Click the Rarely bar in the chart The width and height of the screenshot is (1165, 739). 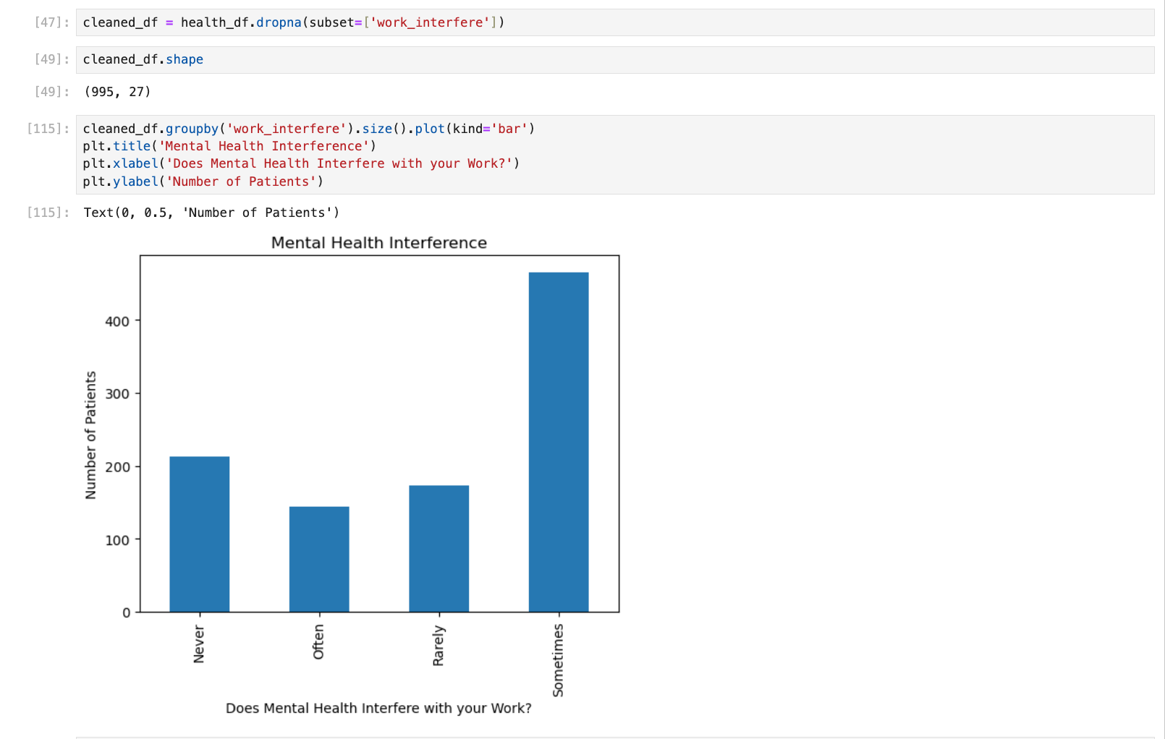coord(439,548)
